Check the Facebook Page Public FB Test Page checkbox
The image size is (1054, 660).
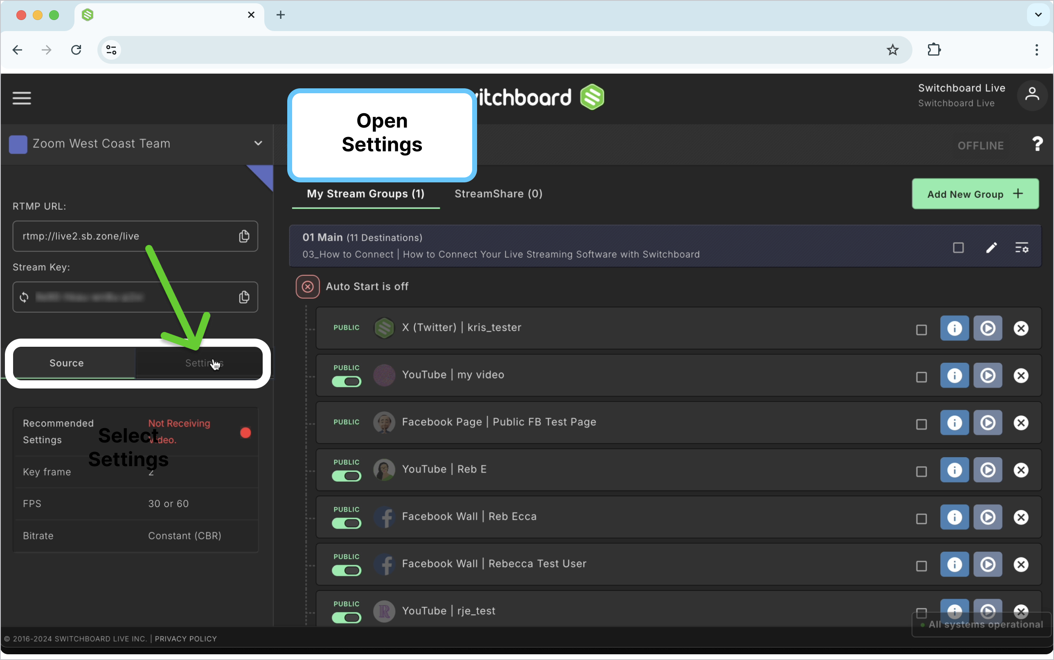(x=921, y=424)
